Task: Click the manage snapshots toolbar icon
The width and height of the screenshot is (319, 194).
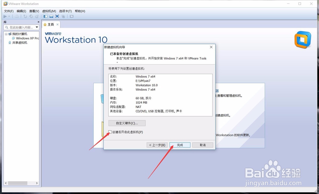Action: [37, 16]
